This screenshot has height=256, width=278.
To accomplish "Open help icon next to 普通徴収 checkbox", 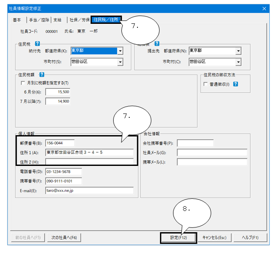I will tap(235, 84).
